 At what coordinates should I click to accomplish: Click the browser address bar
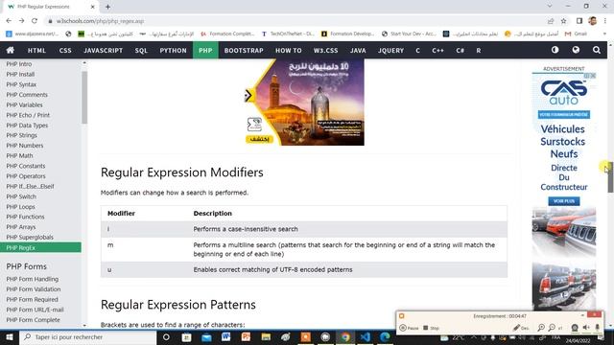point(294,21)
